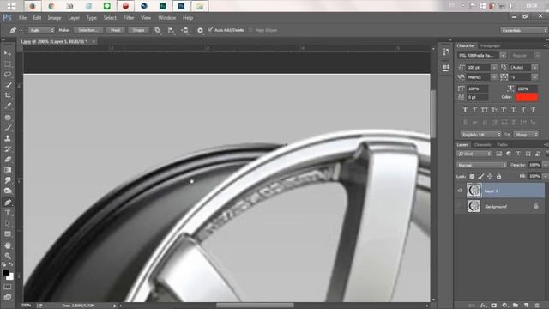Click the red text Color swatch
The height and width of the screenshot is (309, 549).
527,97
